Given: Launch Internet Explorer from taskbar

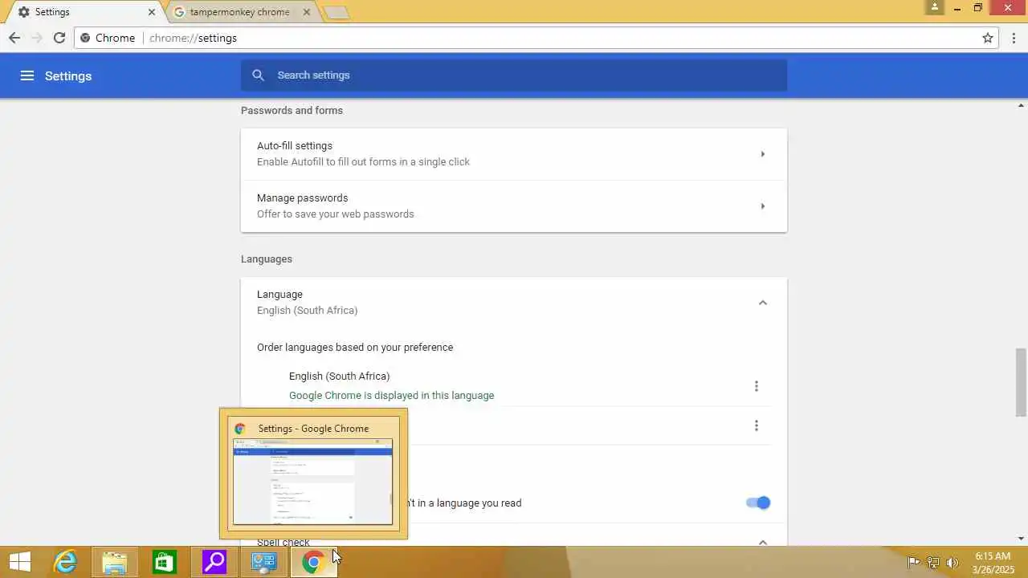Looking at the screenshot, I should (65, 562).
